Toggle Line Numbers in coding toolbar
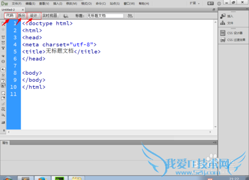 pyautogui.click(x=3, y=69)
